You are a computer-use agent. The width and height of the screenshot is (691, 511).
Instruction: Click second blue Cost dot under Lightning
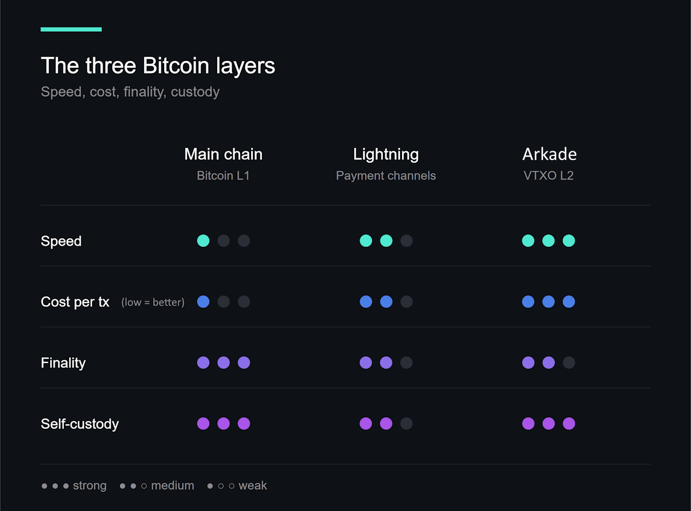click(x=386, y=302)
